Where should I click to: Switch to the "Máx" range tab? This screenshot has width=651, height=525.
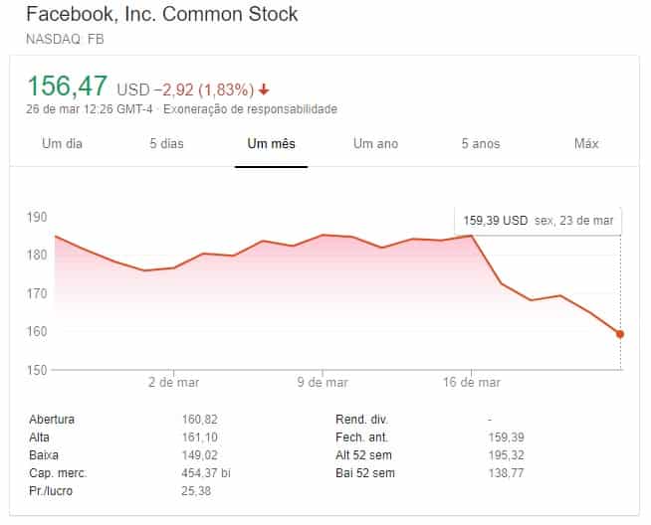[x=586, y=144]
